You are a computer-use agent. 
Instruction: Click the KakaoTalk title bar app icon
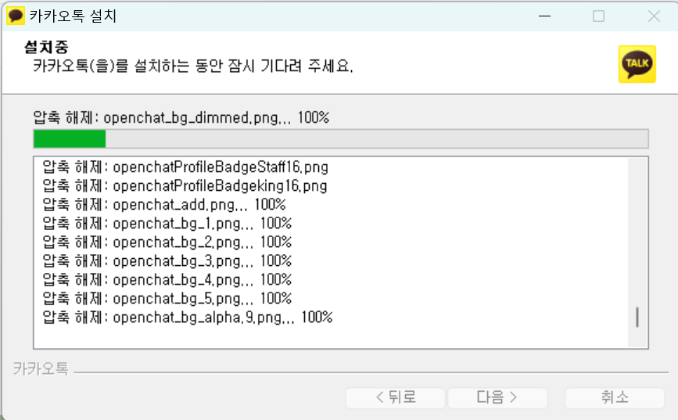[16, 16]
